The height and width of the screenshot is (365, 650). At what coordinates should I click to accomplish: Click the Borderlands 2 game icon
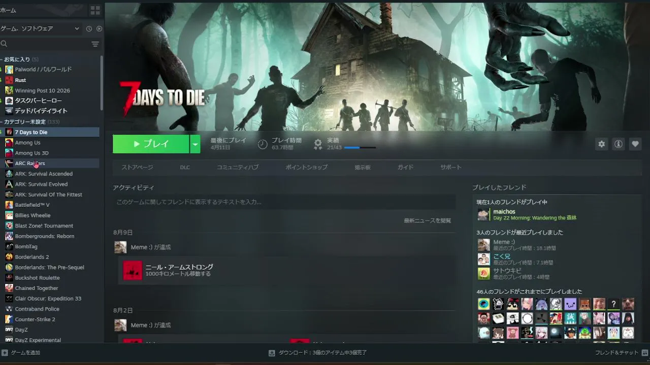[x=9, y=257]
